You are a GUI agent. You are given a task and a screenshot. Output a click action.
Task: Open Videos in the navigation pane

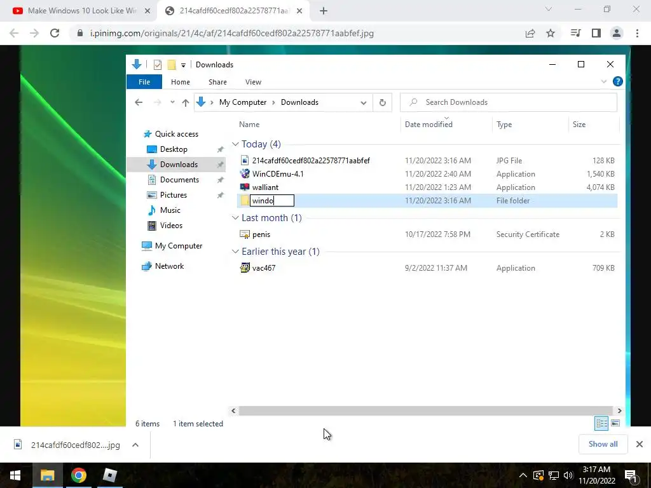point(171,226)
